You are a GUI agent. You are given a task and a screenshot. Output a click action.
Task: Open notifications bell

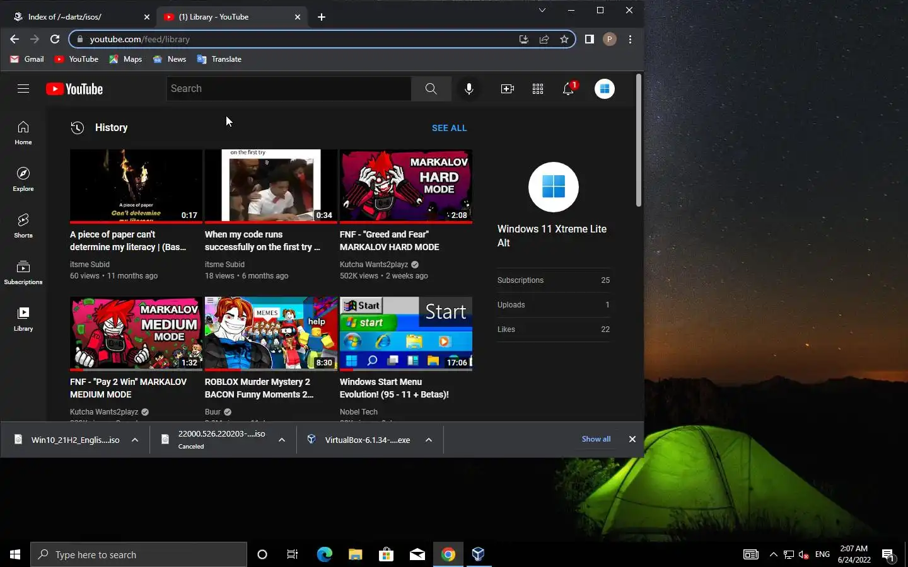click(x=568, y=89)
